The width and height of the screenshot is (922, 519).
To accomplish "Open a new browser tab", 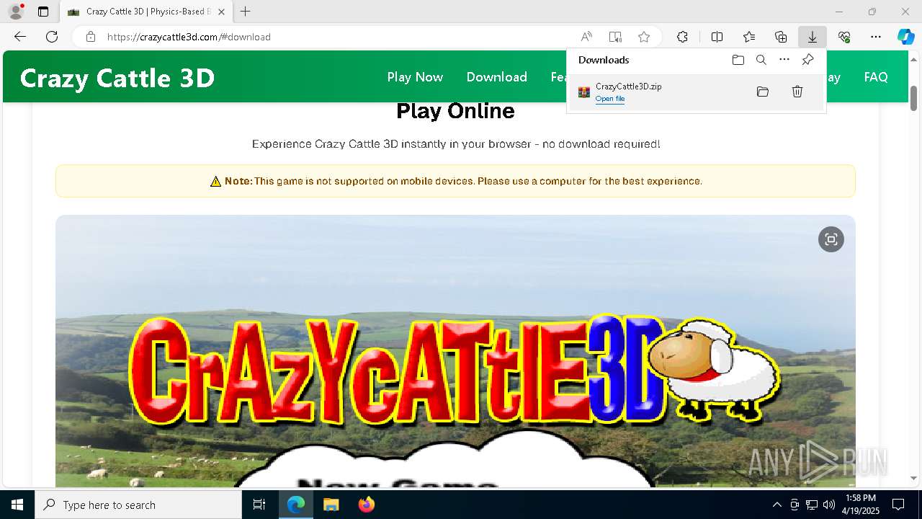I will coord(246,12).
